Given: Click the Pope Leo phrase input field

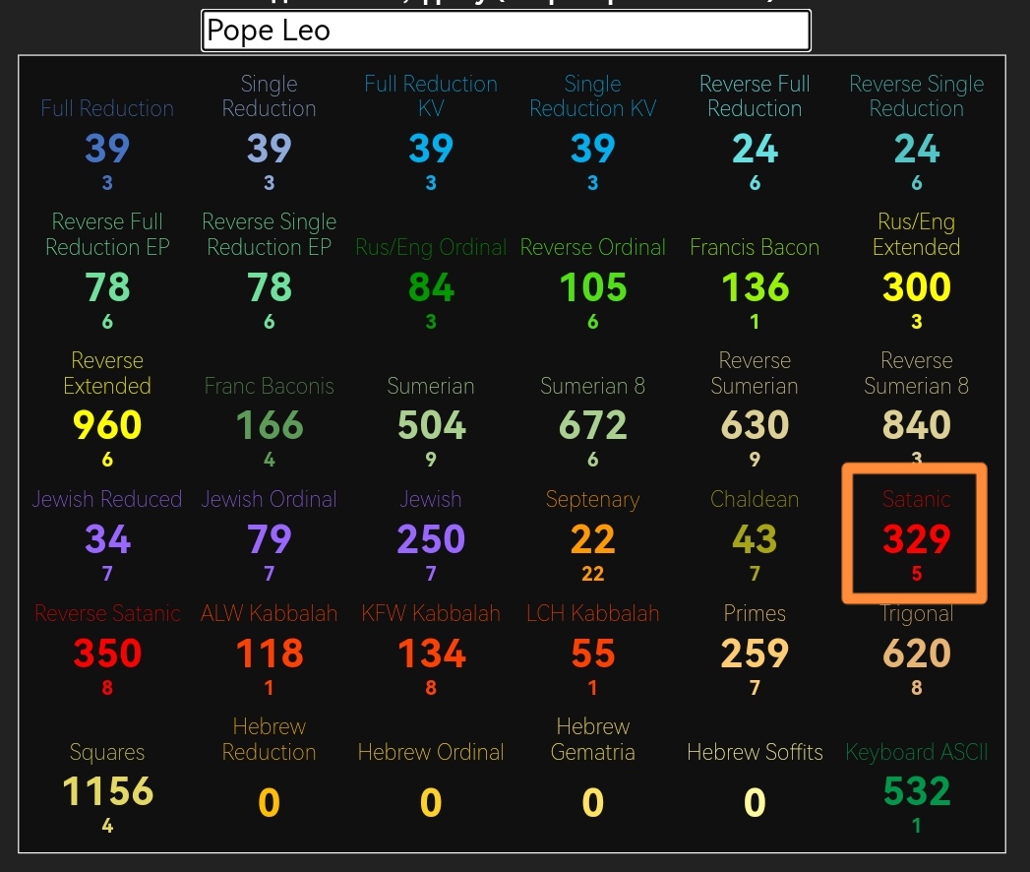Looking at the screenshot, I should 506,31.
